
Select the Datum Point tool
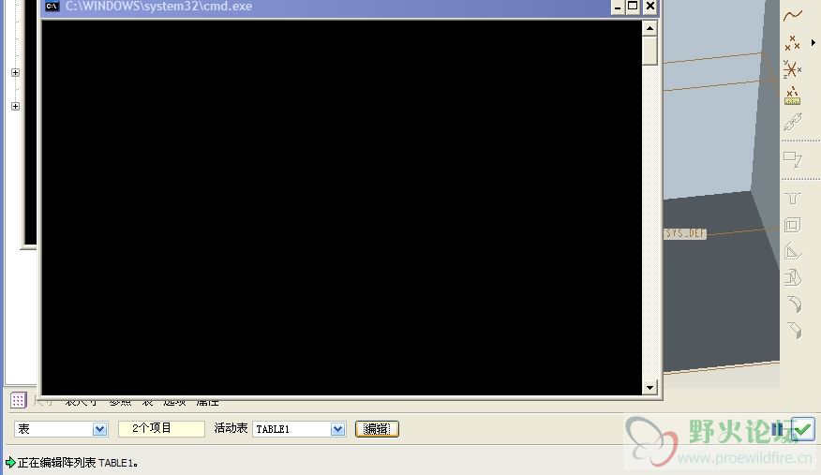coord(792,43)
